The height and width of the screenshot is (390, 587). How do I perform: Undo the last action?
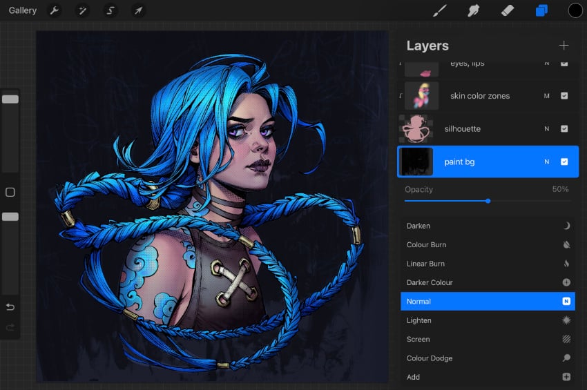[10, 307]
